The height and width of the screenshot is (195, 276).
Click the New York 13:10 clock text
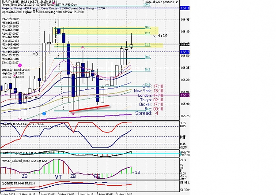148,91
